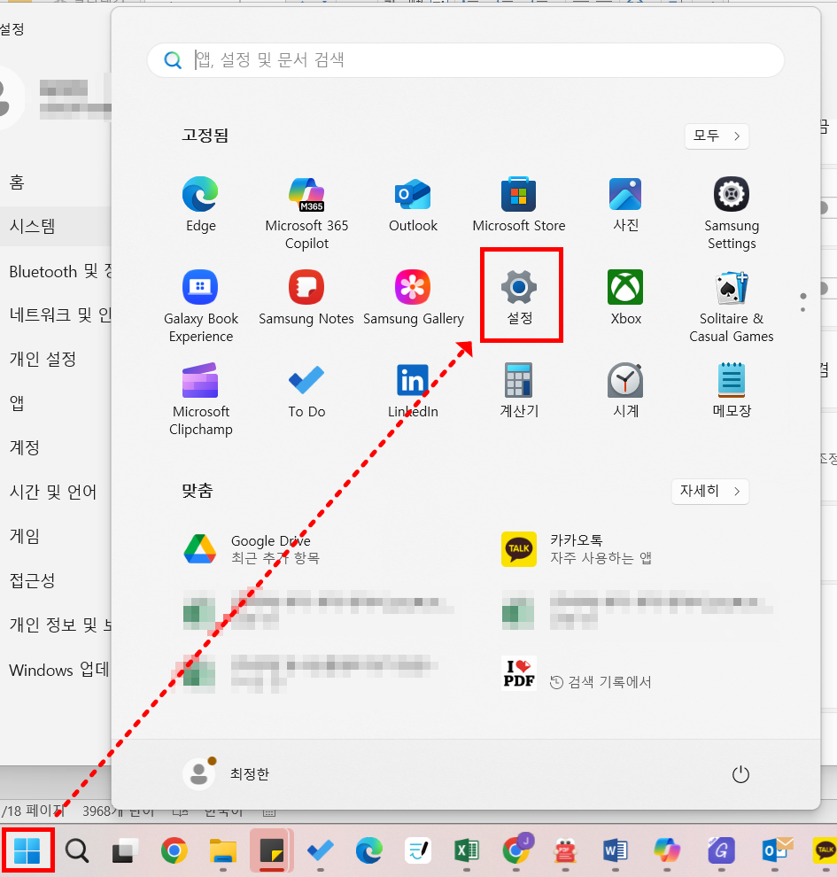Viewport: 837px width, 877px height.
Task: Open To Do checkmark on taskbar
Action: point(321,850)
